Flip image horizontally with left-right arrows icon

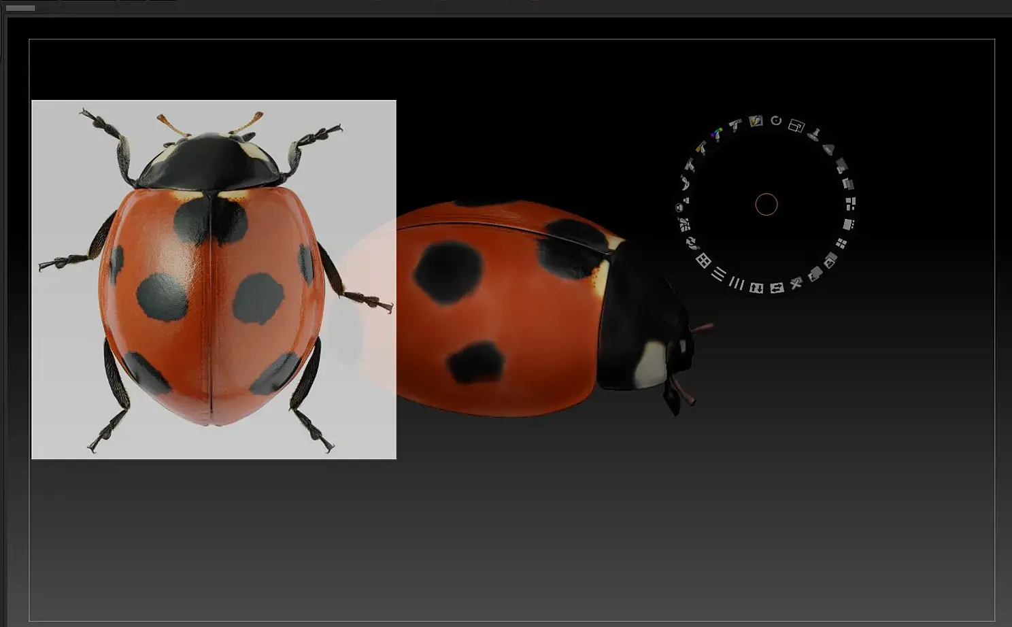click(x=777, y=288)
